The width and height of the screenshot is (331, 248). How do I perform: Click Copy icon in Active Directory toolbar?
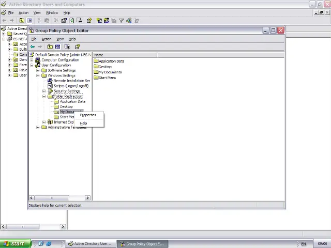point(47,21)
